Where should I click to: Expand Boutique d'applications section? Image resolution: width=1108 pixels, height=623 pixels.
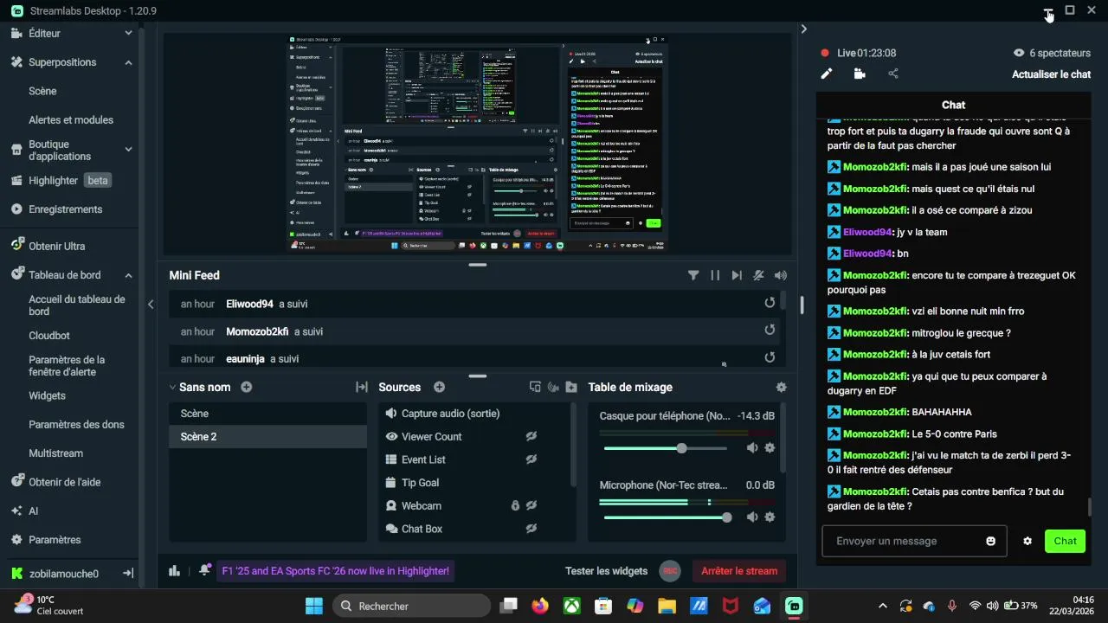point(128,149)
